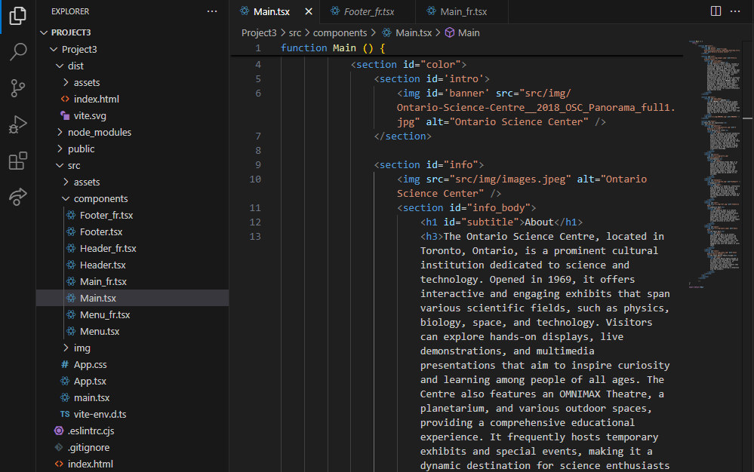Switch to the Footer_fr.tsx tab
This screenshot has width=754, height=472.
[368, 12]
